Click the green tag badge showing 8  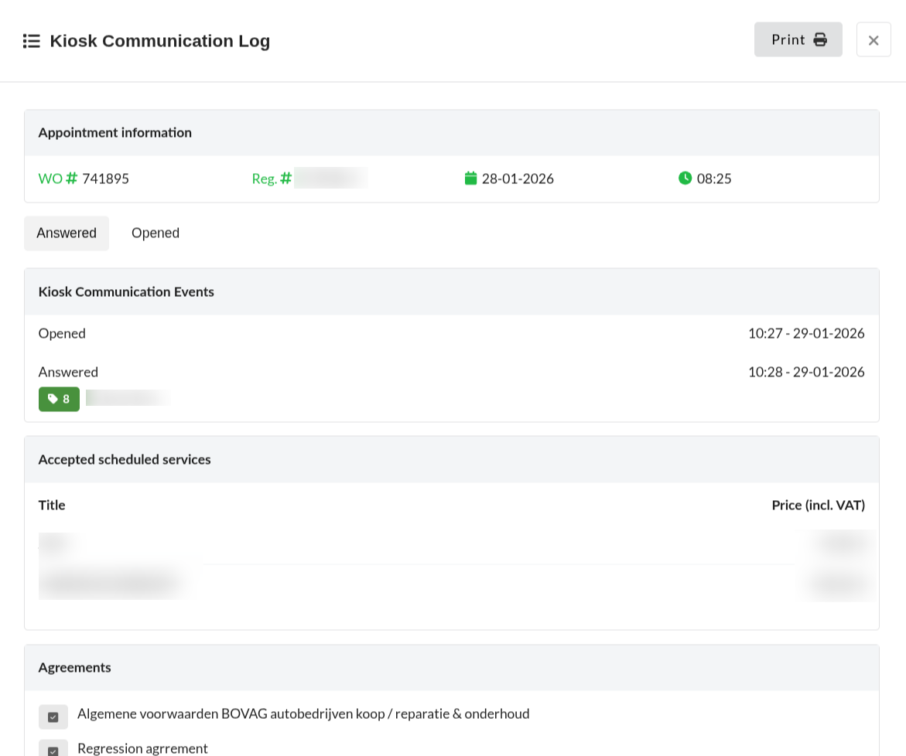point(59,399)
